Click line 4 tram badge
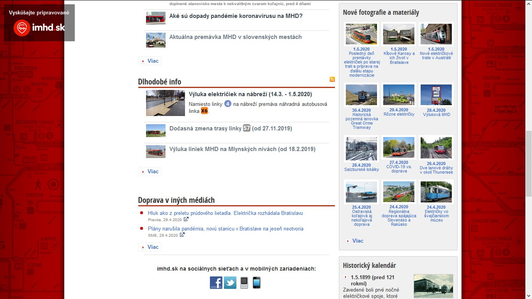 (228, 104)
